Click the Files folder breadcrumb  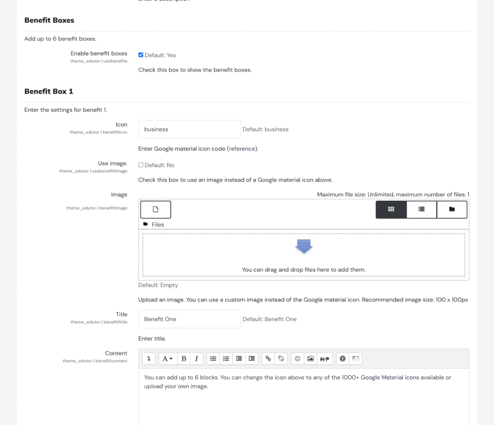point(158,224)
